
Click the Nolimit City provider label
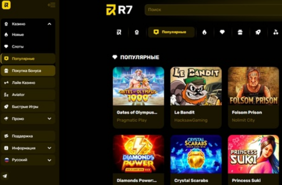[243, 120]
